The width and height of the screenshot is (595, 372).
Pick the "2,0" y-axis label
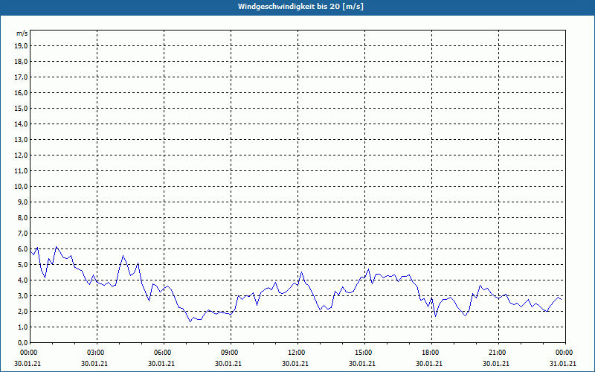pos(22,311)
